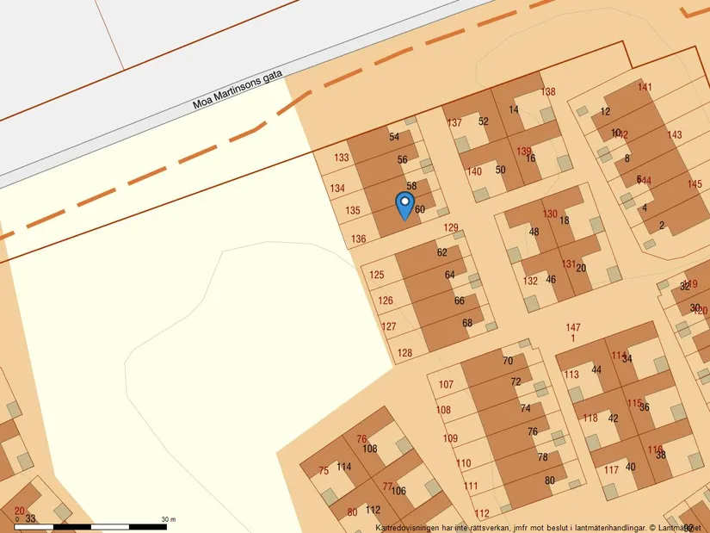Select red parcel number 136
The height and width of the screenshot is (533, 710).
click(358, 239)
